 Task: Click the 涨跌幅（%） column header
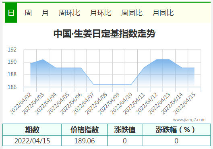click(x=176, y=130)
